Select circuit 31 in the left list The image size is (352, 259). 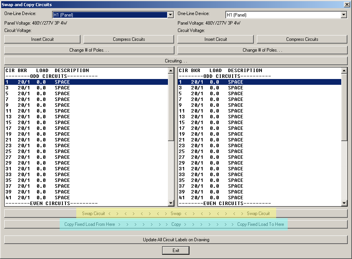pos(86,169)
